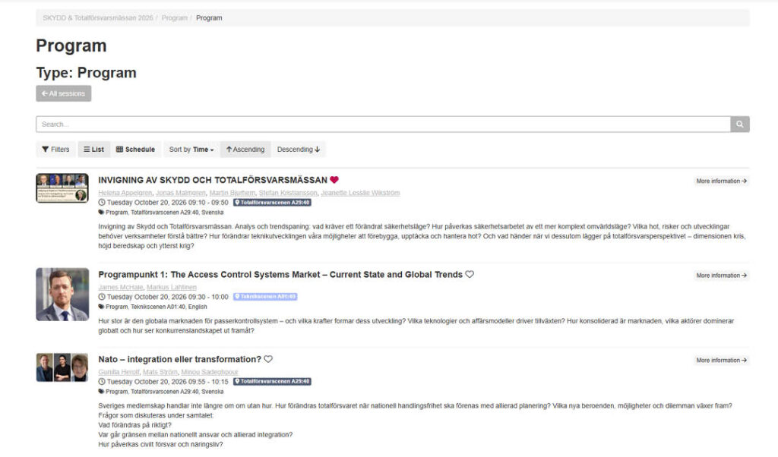Viewport: 778px width, 457px height.
Task: Click Totalförsvarscenen A29:40 location tag of Invigning
Action: click(273, 202)
